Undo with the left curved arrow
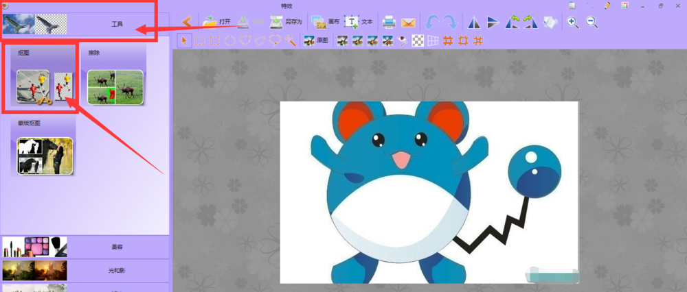Viewport: 687px width, 292px height. click(432, 23)
